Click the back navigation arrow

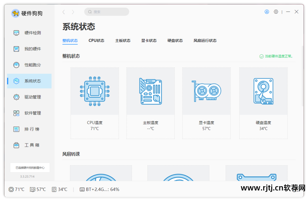[63, 12]
